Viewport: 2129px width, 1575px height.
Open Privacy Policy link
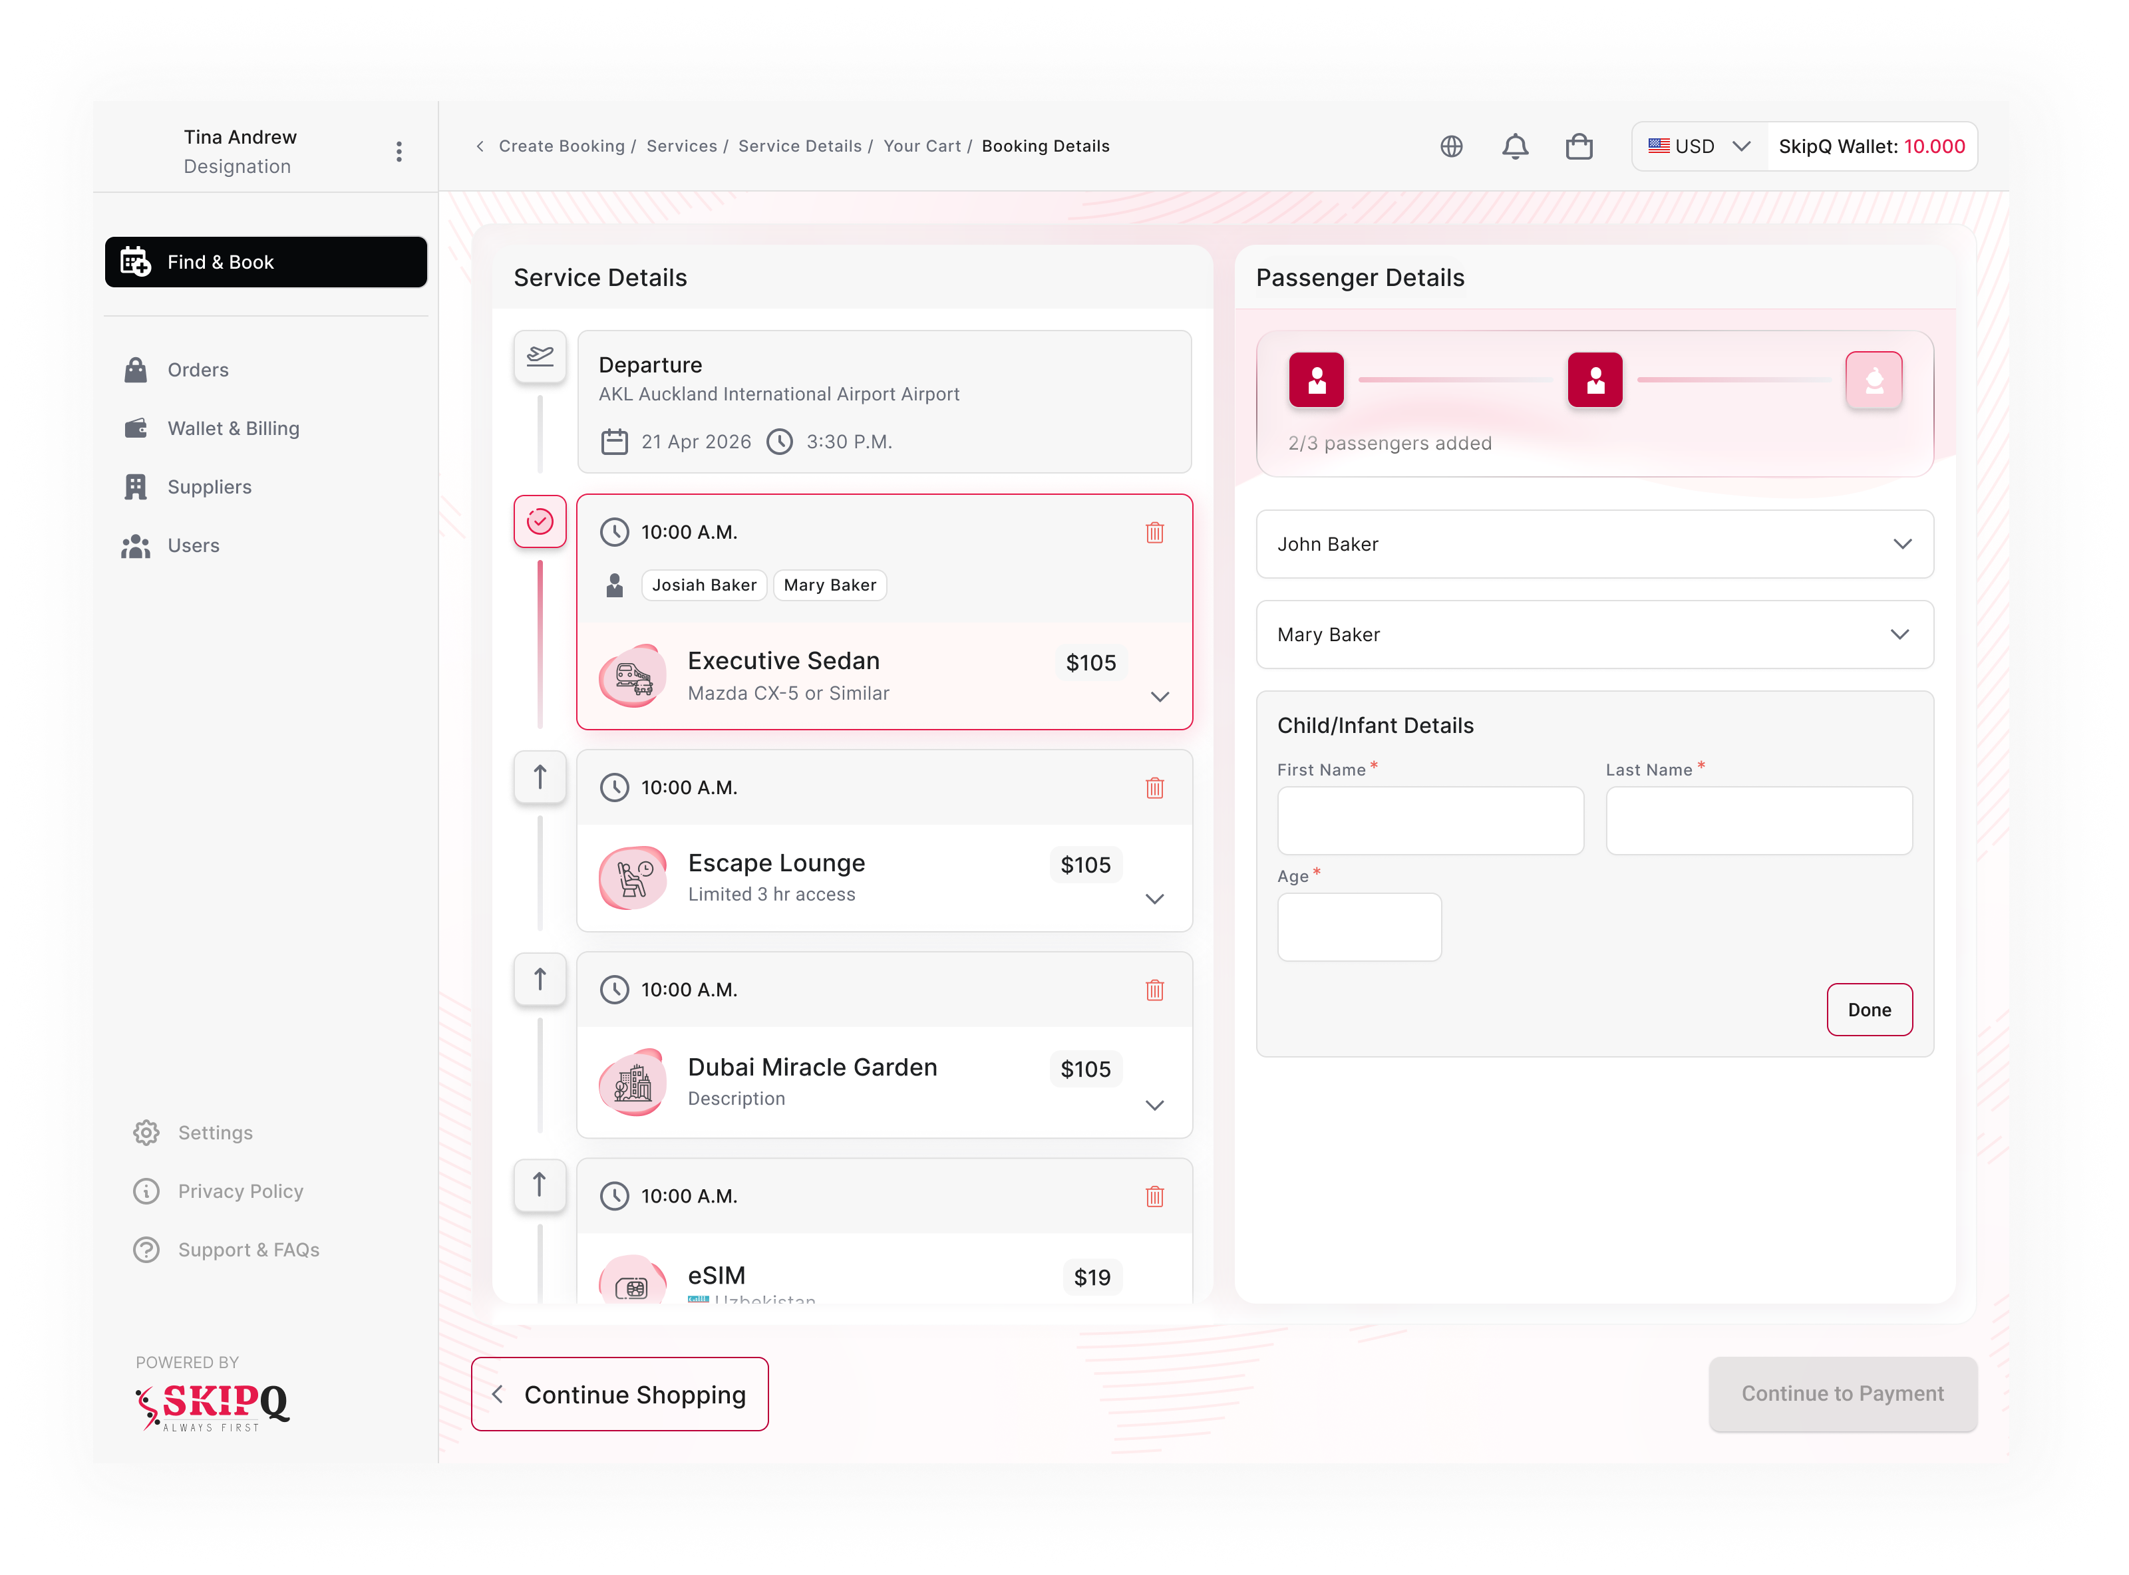(x=218, y=1191)
